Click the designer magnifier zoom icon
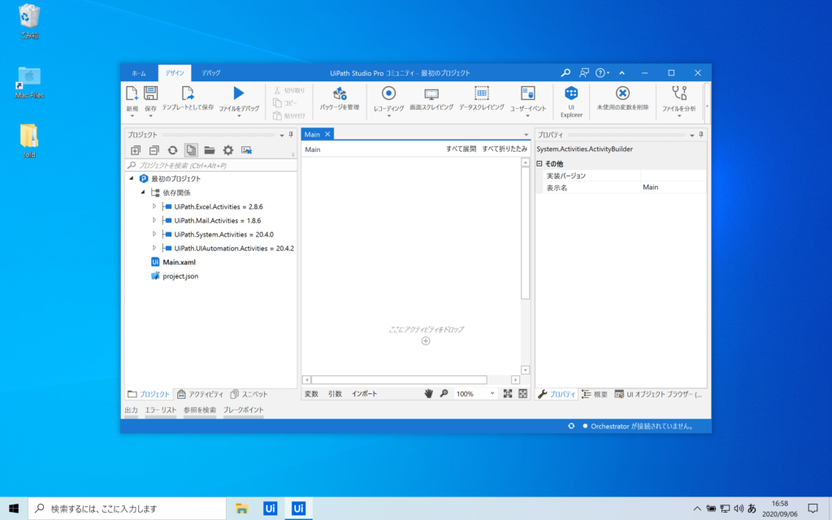Image resolution: width=832 pixels, height=520 pixels. pos(444,394)
